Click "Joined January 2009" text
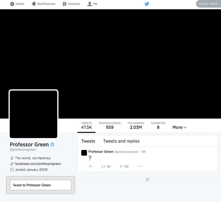The height and width of the screenshot is (202, 221). click(31, 169)
